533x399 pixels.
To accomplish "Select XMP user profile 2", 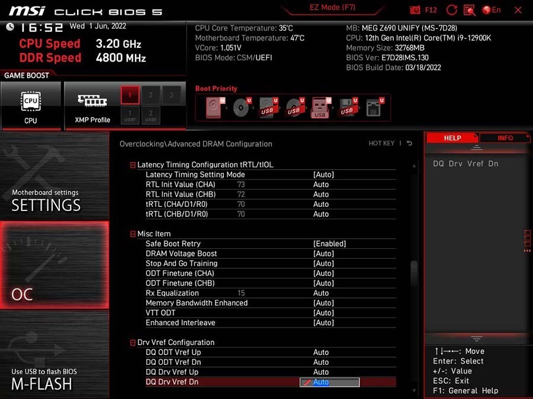I will tap(150, 115).
